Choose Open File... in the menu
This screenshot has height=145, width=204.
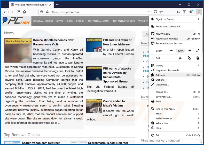coord(175,92)
